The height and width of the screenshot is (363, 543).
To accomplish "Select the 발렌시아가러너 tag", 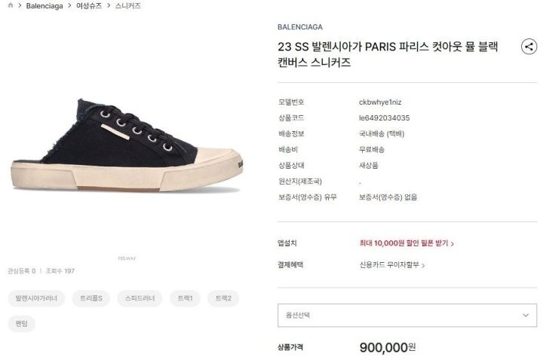I will point(36,298).
